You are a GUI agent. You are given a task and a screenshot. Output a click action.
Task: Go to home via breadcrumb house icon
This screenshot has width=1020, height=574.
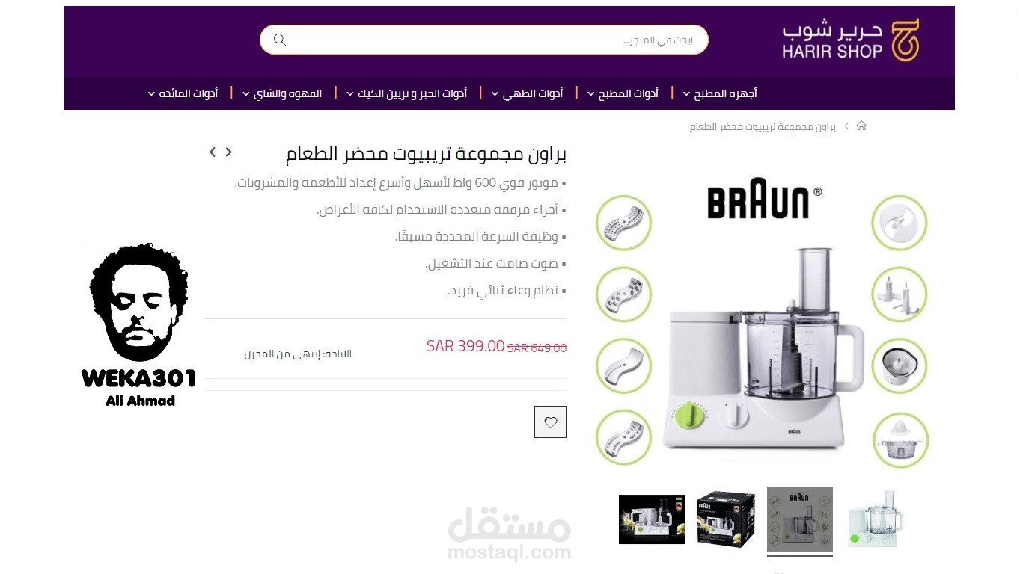click(x=861, y=126)
